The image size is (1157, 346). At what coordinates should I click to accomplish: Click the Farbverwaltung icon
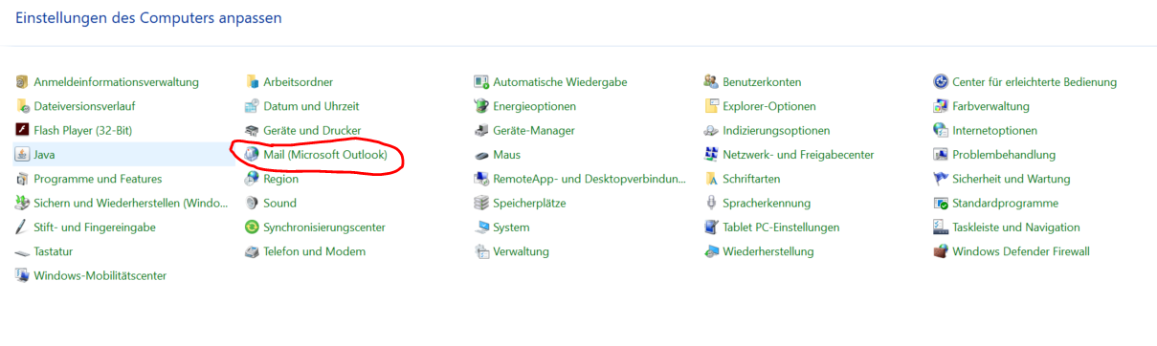(x=942, y=106)
